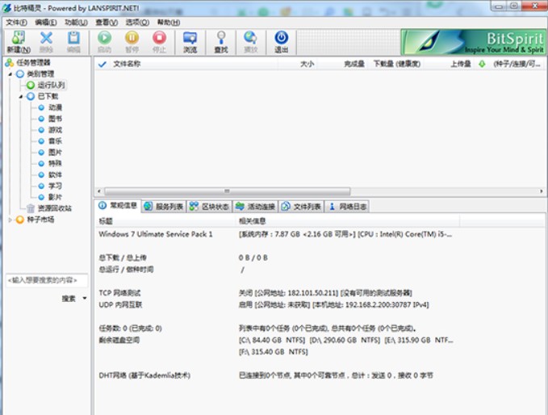Switch to the 活动连接 tab
This screenshot has width=548, height=415.
[x=256, y=207]
